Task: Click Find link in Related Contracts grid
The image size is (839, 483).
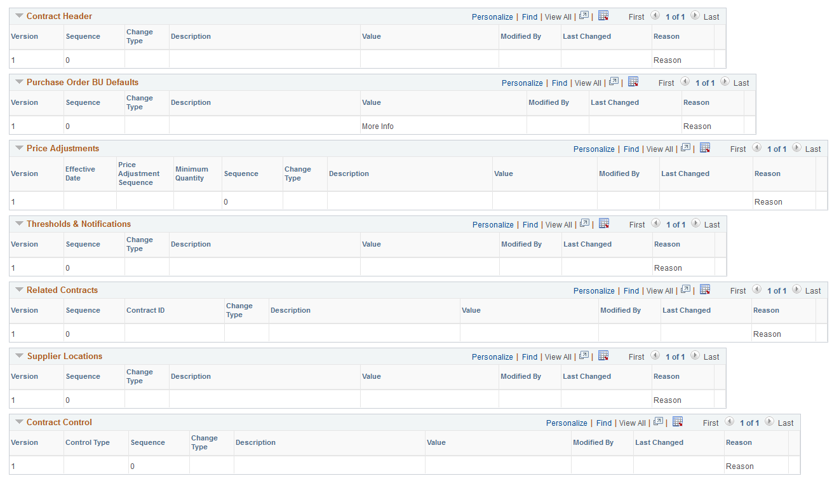Action: click(631, 290)
